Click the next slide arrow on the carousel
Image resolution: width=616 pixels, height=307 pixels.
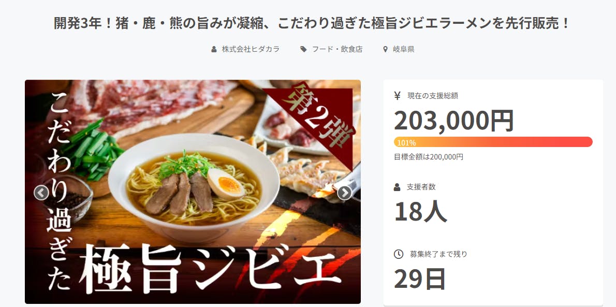[x=345, y=193]
